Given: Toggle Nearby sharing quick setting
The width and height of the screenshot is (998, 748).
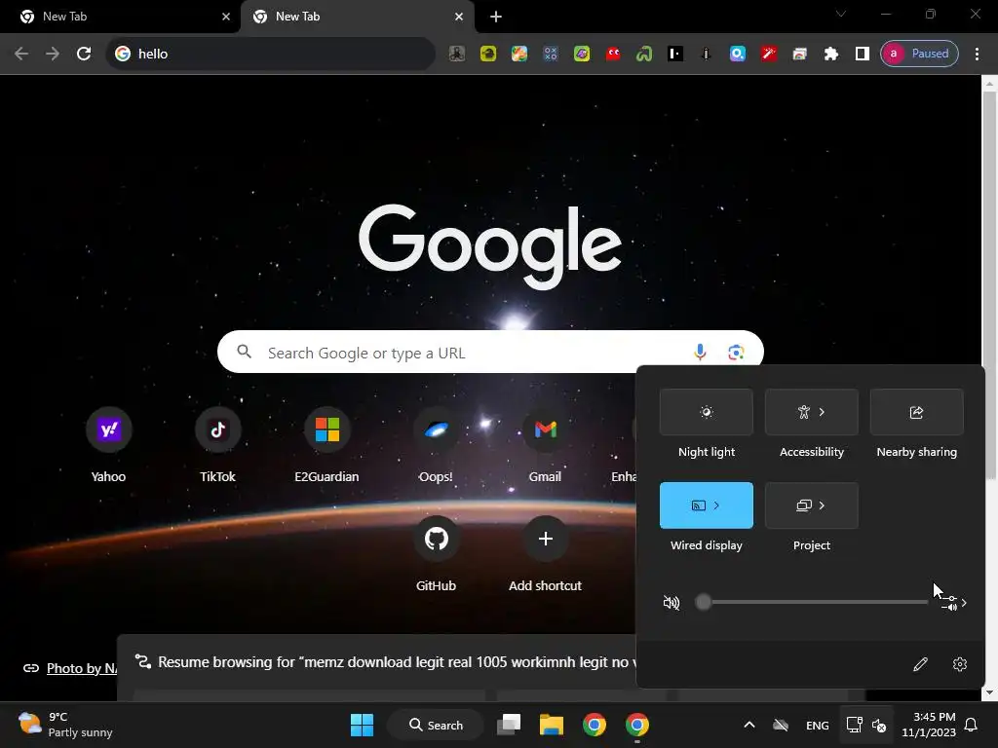Looking at the screenshot, I should (x=916, y=412).
